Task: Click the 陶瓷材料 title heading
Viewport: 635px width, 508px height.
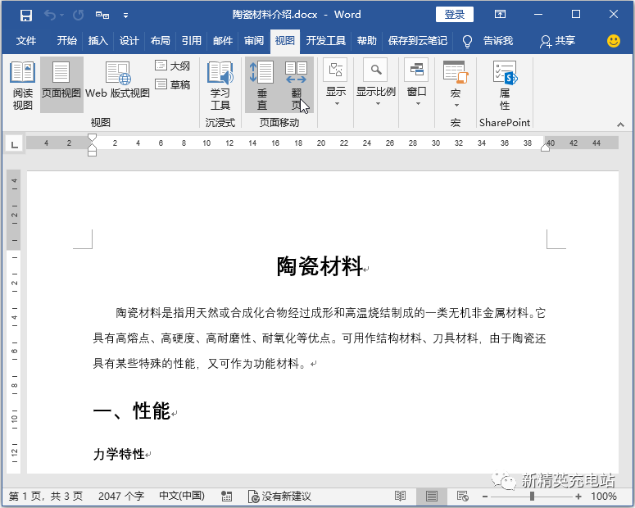Action: 319,266
